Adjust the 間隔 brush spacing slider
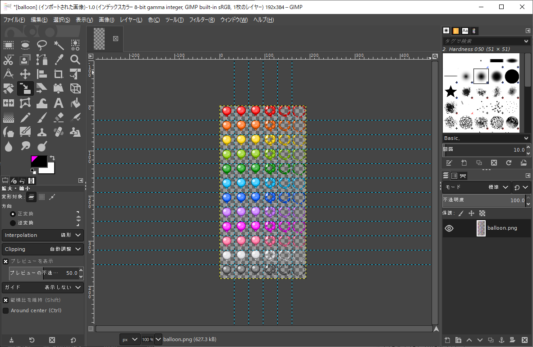Screen dimensions: 533x347 pyautogui.click(x=484, y=150)
